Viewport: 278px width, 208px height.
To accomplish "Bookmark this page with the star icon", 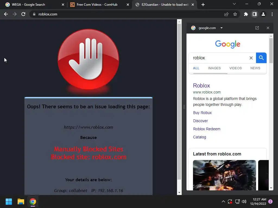I will [235, 14].
